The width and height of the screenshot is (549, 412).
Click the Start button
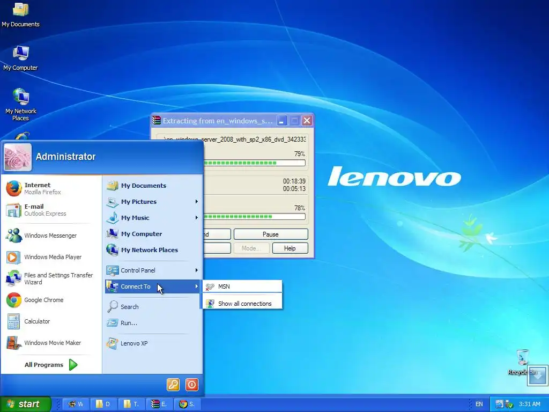[25, 404]
